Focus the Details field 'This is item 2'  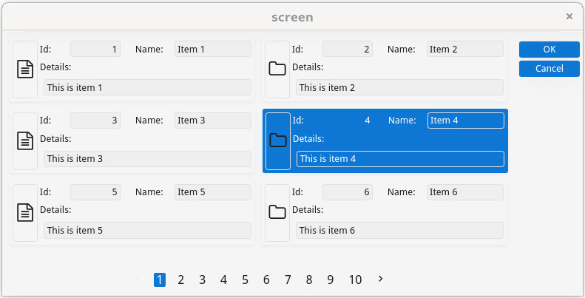coord(399,87)
